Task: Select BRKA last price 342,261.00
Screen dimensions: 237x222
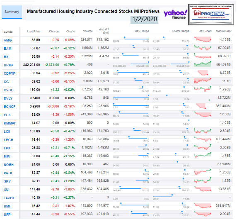Action: click(x=31, y=65)
